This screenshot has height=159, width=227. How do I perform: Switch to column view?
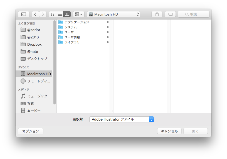point(67,14)
